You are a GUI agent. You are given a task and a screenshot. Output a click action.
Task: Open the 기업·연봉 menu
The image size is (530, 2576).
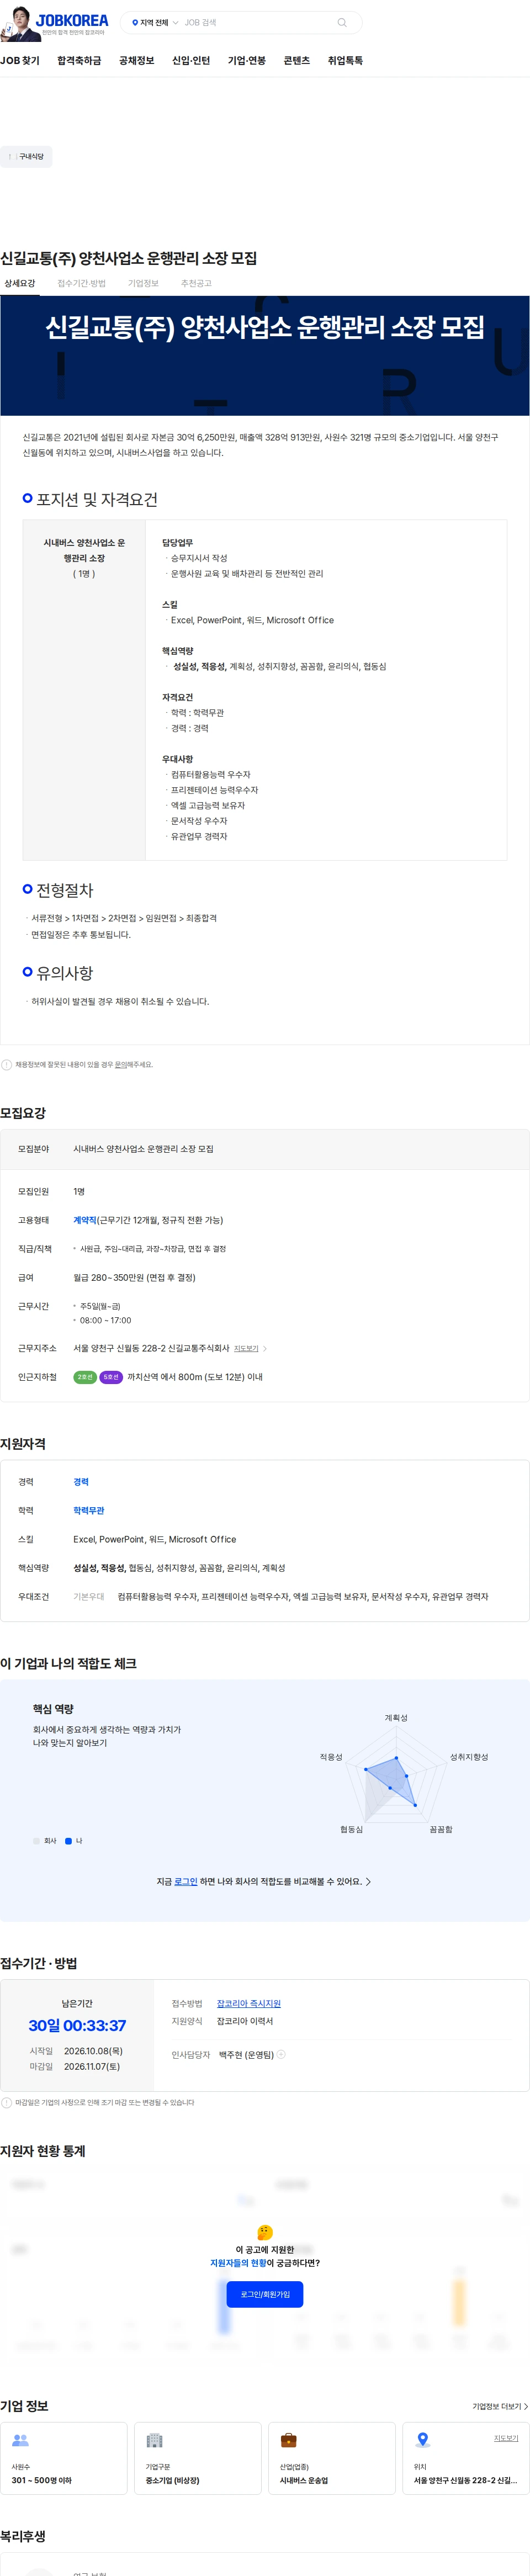pos(247,60)
